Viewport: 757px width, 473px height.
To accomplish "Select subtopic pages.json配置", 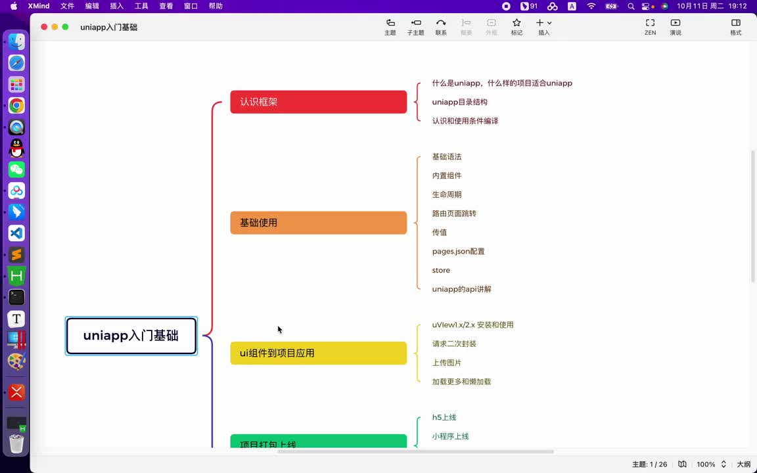I will (458, 251).
